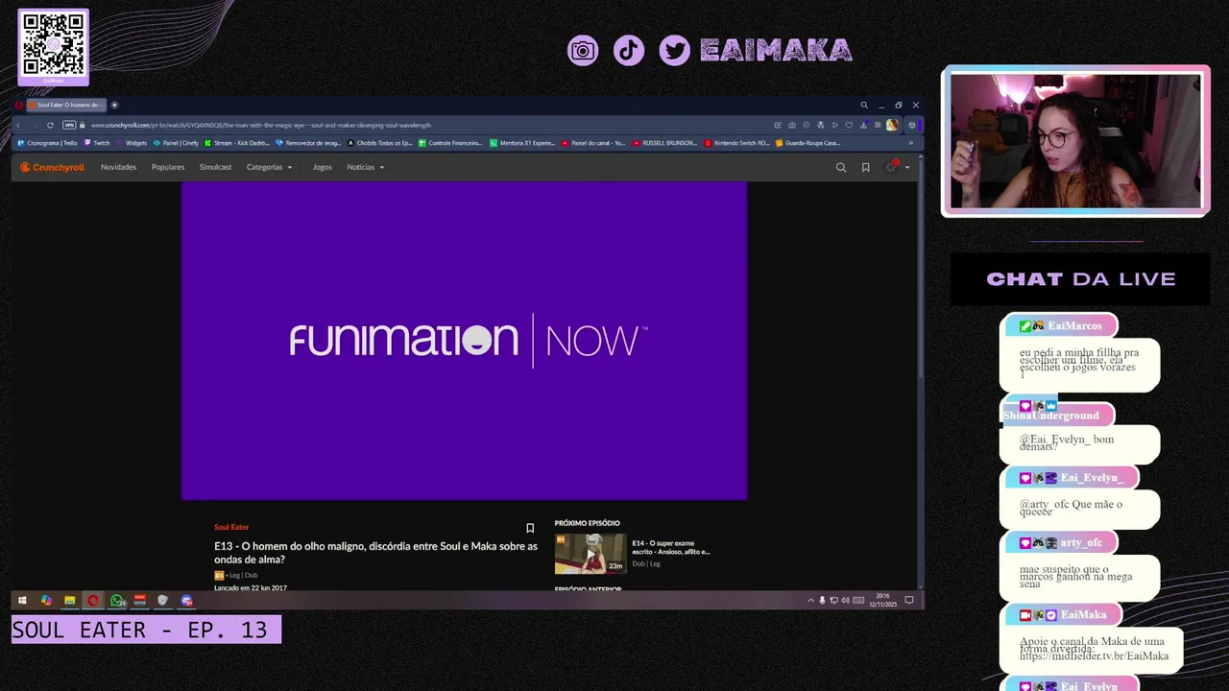Screen dimensions: 1229x691
Task: Select the Soul Eater browser tab
Action: click(x=67, y=105)
